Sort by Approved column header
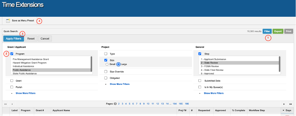Viewport: 296px width, 116px height. click(x=222, y=110)
